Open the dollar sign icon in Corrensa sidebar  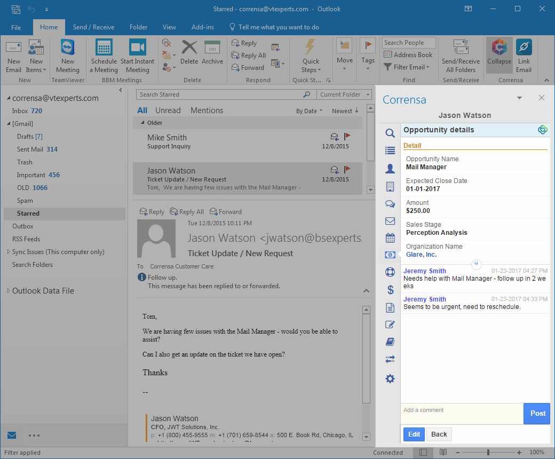[x=390, y=290]
